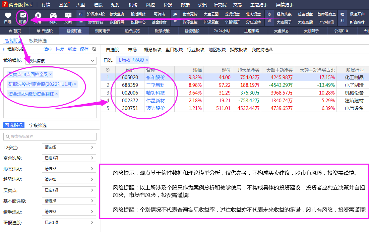The height and width of the screenshot is (232, 369).
Task: Open the ¥ trading icon in the toolbar
Action: tap(38, 16)
